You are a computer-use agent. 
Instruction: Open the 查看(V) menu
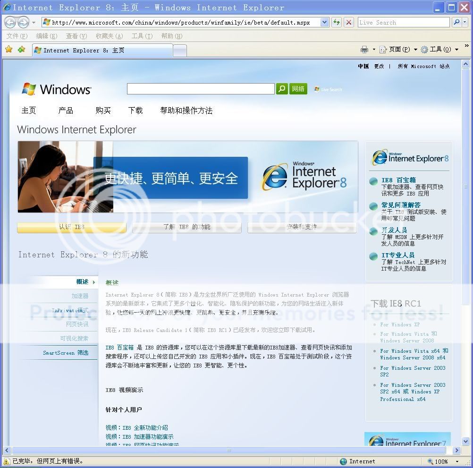[76, 36]
